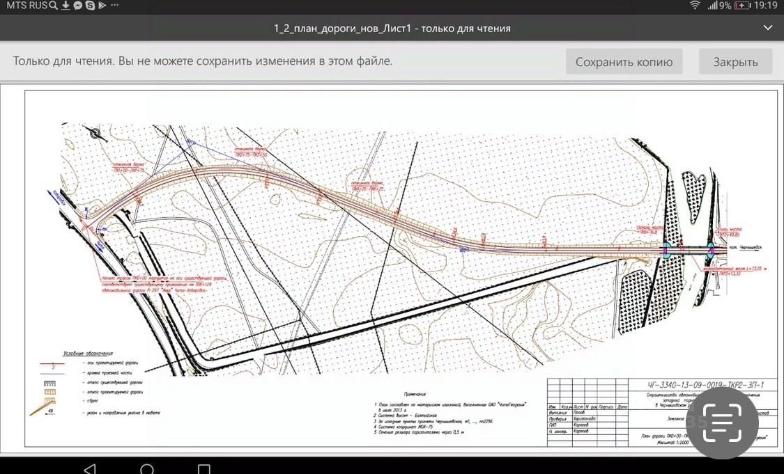Tap the Закрыть button
This screenshot has width=784, height=474.
click(735, 62)
